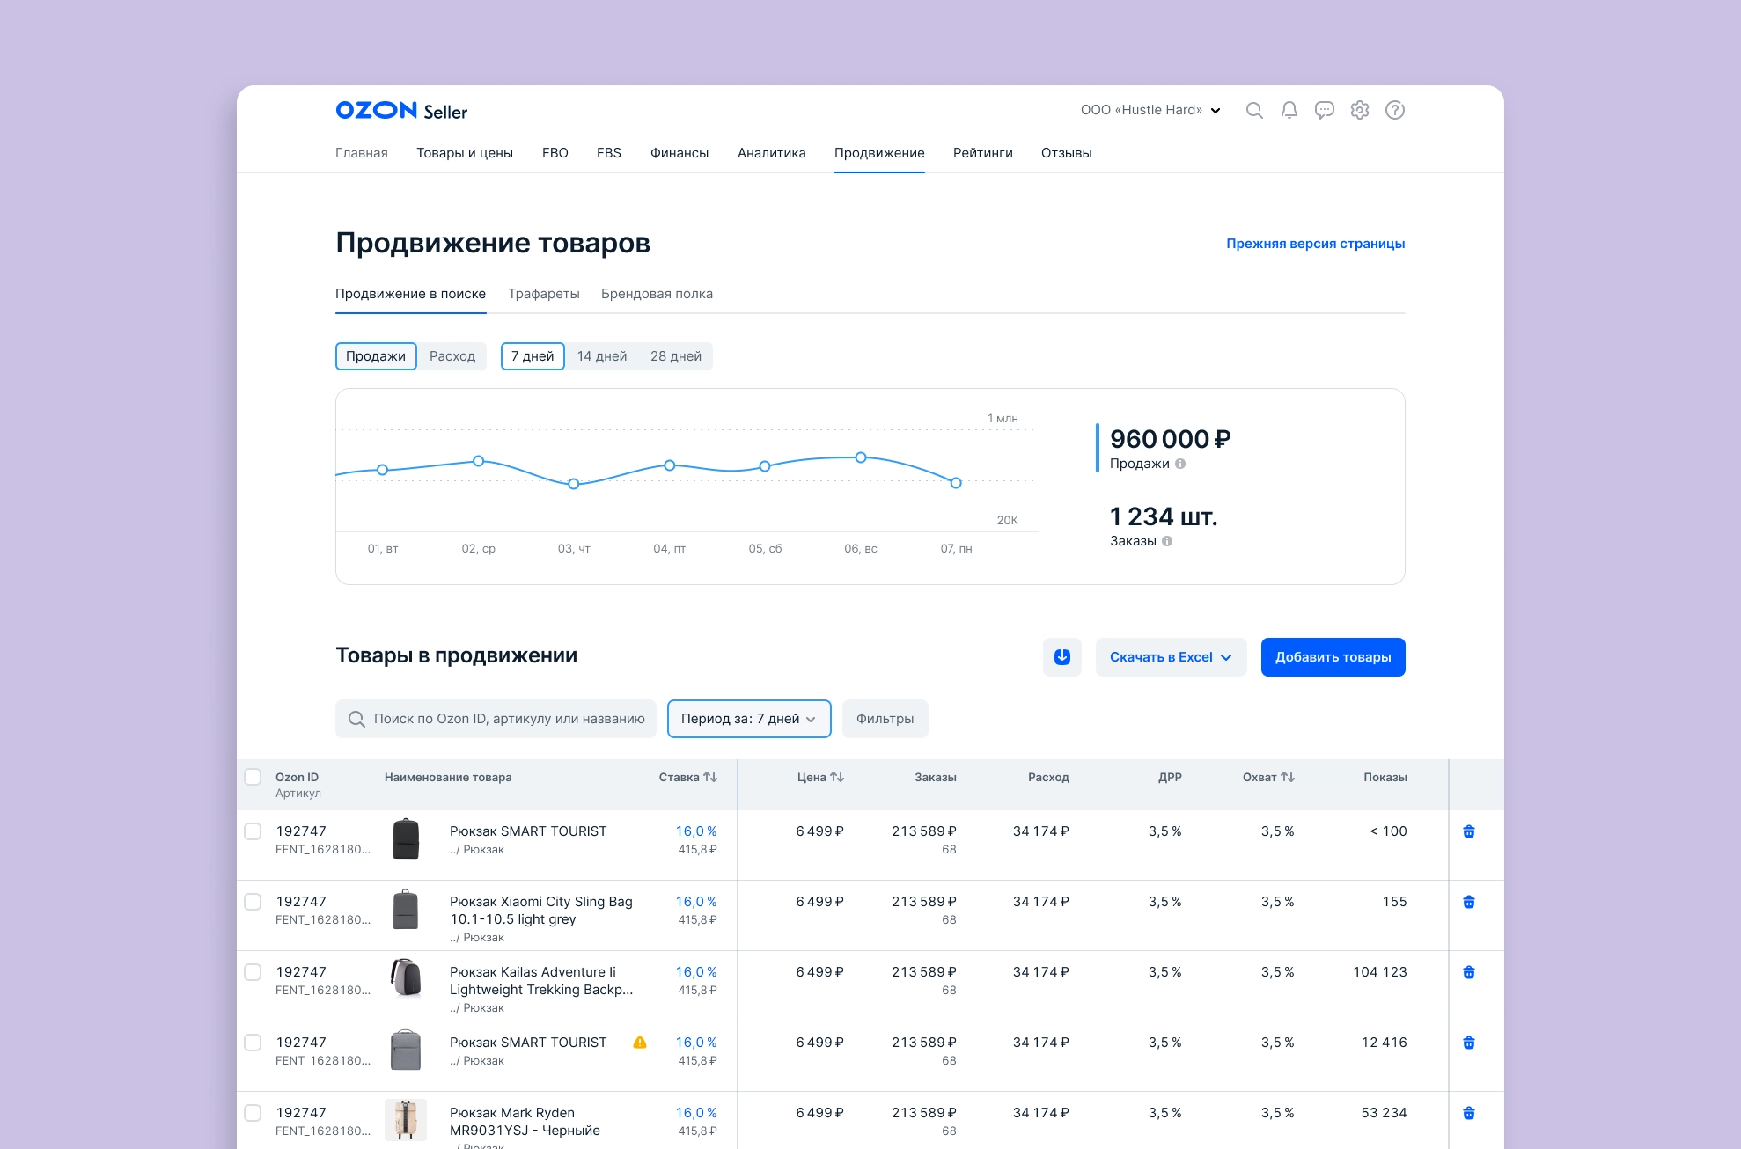This screenshot has width=1741, height=1149.
Task: Delete Рюкзак Kailas Adventure row
Action: (1469, 972)
